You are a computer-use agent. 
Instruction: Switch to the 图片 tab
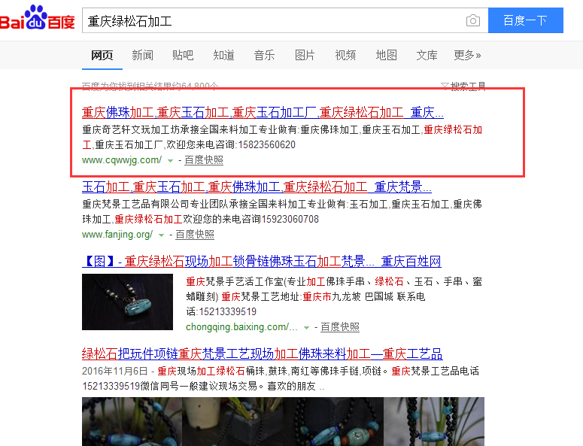[305, 56]
